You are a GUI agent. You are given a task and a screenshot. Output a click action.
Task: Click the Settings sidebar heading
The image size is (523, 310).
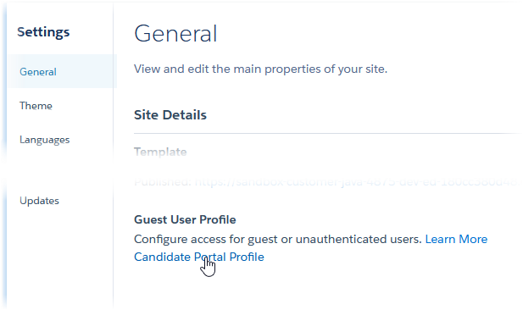click(43, 32)
